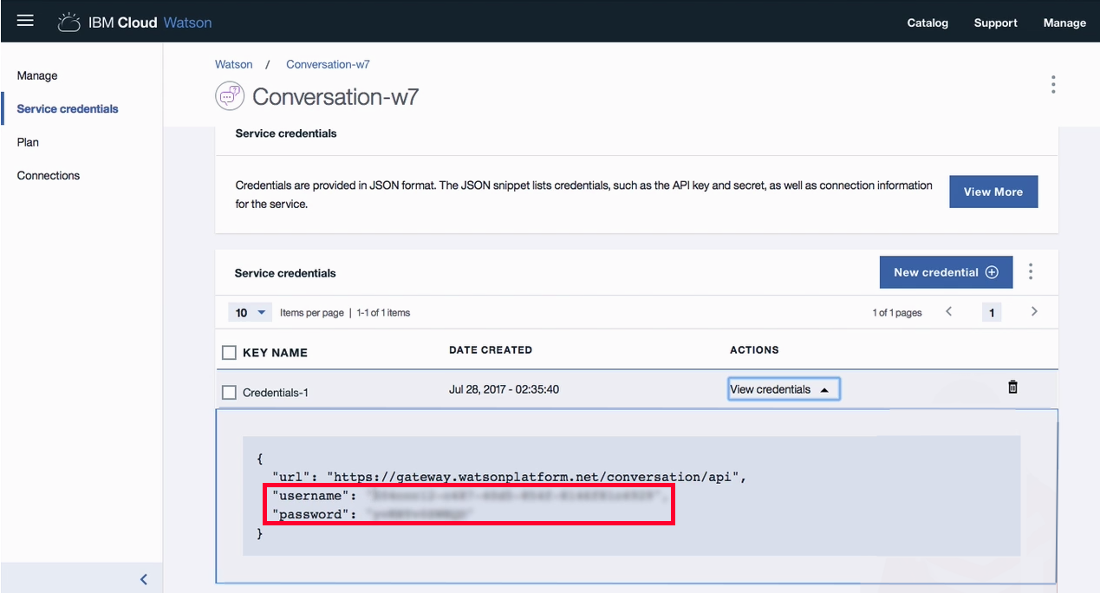This screenshot has height=593, width=1100.
Task: Go to the next page arrow
Action: tap(1034, 311)
